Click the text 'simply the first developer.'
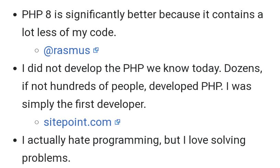Screen dimensions: 280x168 pos(84,104)
